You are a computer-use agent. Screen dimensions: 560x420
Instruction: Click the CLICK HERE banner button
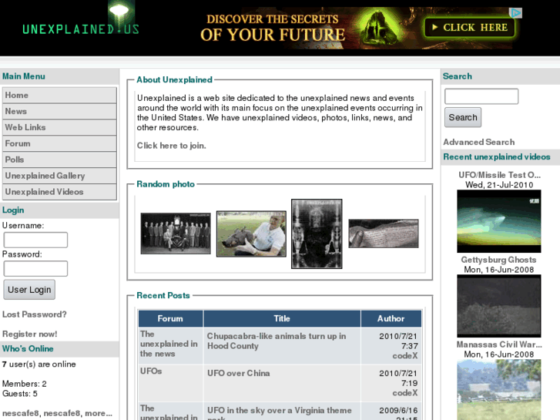click(470, 28)
